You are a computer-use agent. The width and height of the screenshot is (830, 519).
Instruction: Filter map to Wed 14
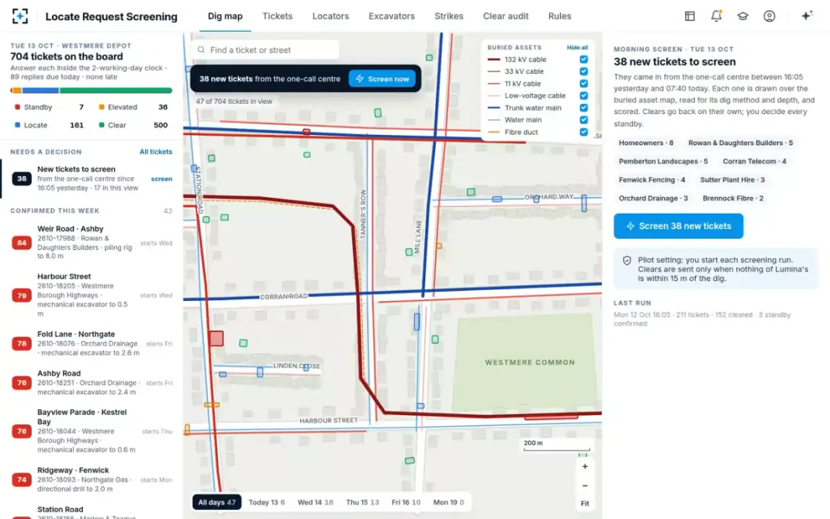coord(315,502)
